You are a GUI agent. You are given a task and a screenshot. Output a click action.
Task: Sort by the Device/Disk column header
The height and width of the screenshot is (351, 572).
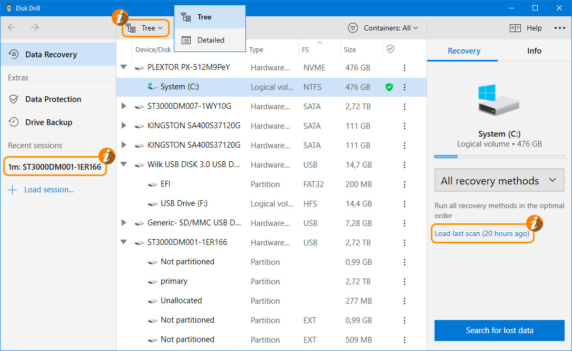click(x=153, y=49)
